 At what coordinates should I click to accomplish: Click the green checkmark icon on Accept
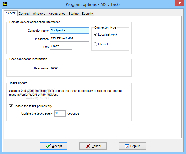[x=48, y=146]
